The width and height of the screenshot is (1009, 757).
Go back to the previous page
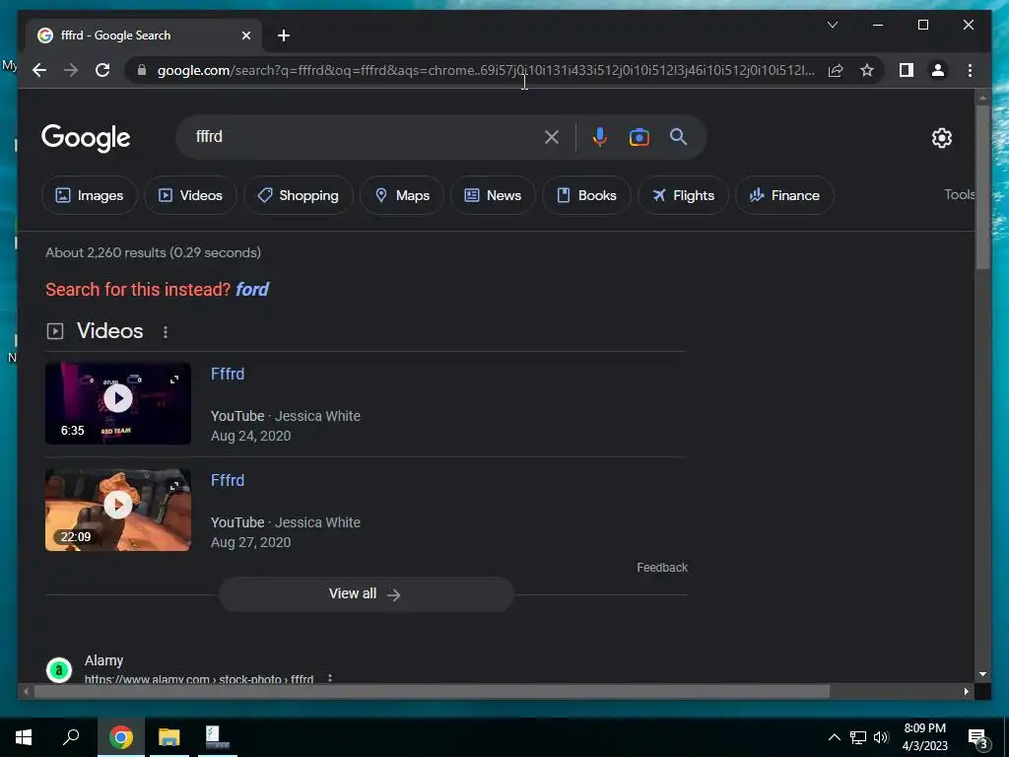click(x=39, y=70)
